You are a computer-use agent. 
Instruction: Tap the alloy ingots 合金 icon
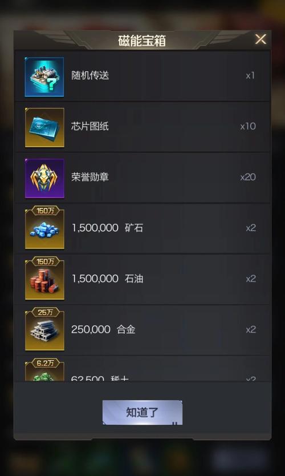click(x=44, y=329)
